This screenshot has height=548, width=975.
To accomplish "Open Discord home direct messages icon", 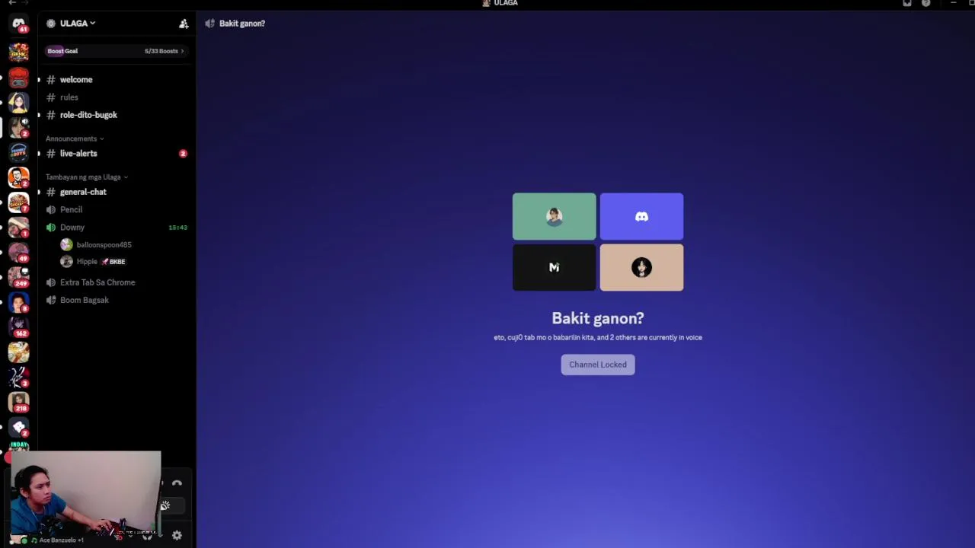I will (18, 24).
